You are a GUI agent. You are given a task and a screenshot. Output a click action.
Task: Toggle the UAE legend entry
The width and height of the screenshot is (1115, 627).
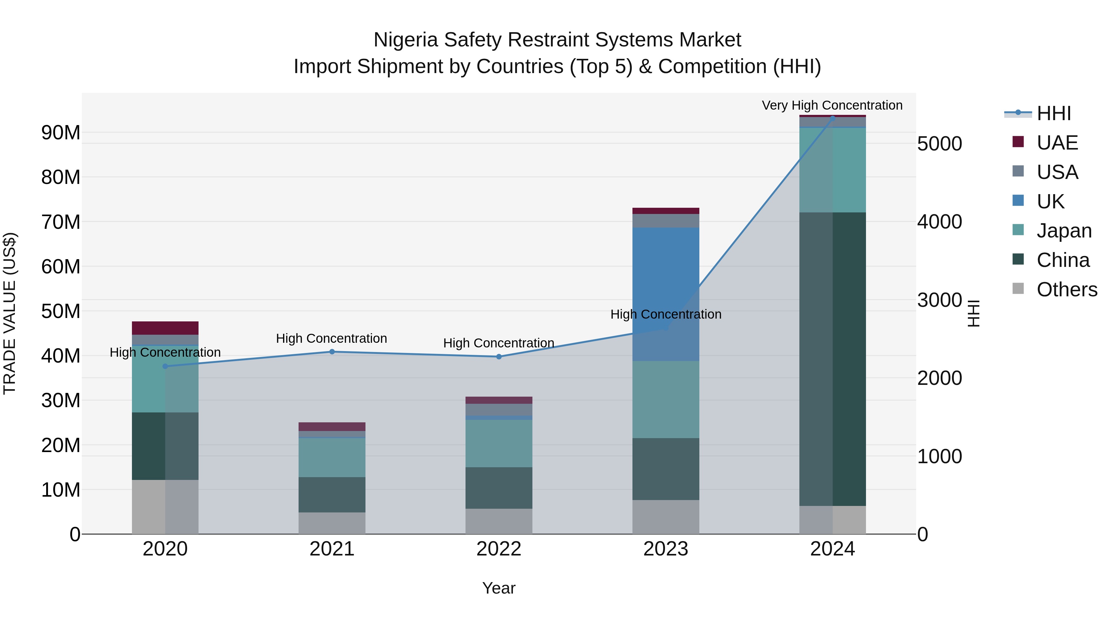tap(1045, 142)
